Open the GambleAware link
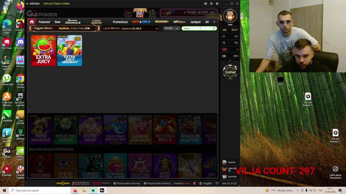346x194 pixels. (x=182, y=183)
